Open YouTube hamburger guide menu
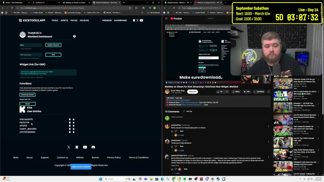 click(166, 18)
